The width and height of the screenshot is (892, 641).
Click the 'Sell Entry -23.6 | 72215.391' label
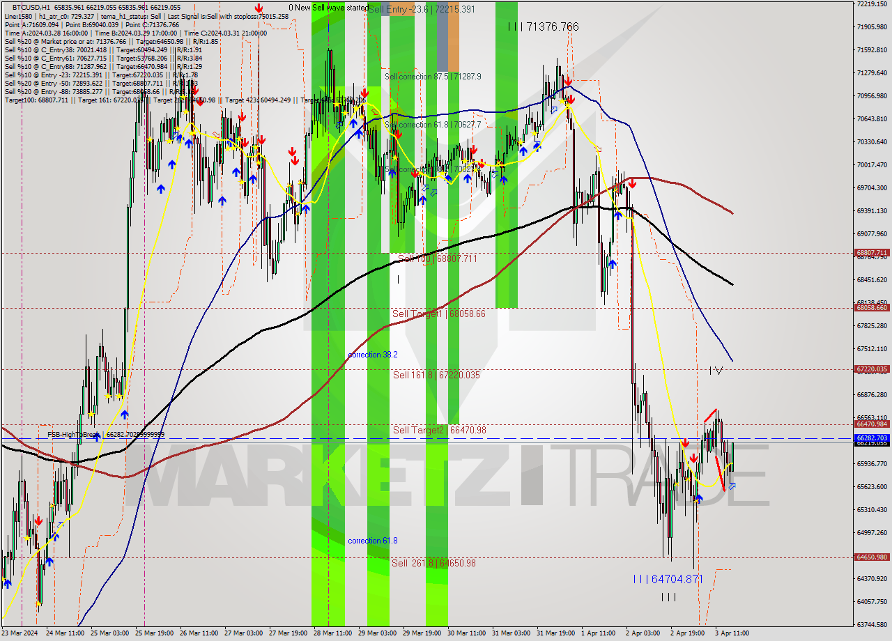(x=422, y=9)
